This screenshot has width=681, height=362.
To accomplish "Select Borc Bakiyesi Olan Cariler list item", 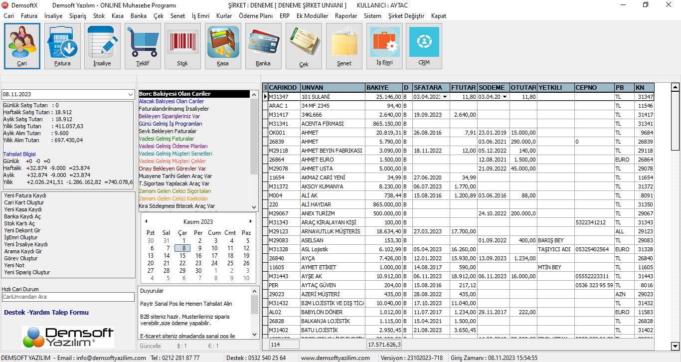I will pyautogui.click(x=194, y=94).
